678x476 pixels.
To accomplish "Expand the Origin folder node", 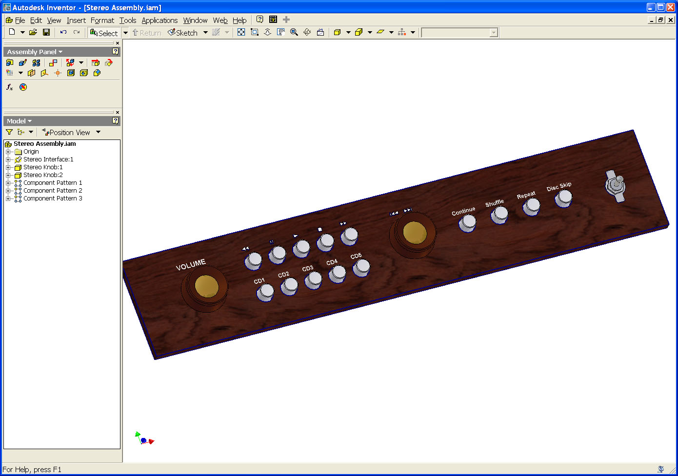I will click(8, 152).
